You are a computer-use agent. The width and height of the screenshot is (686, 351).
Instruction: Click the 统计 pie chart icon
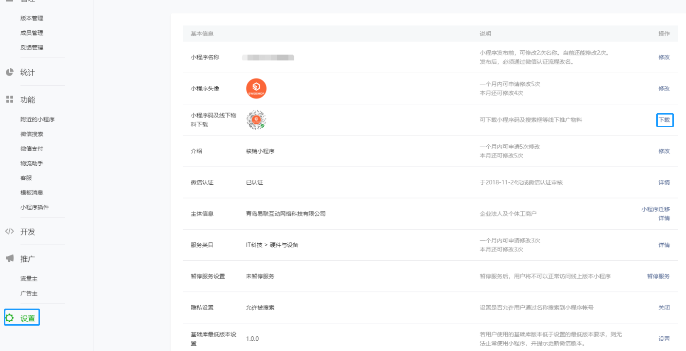click(9, 72)
